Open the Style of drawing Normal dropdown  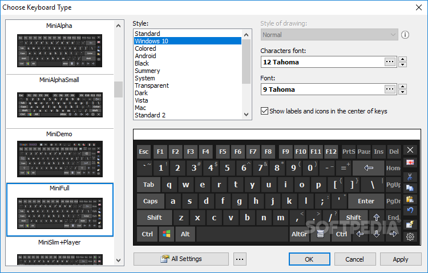click(329, 35)
